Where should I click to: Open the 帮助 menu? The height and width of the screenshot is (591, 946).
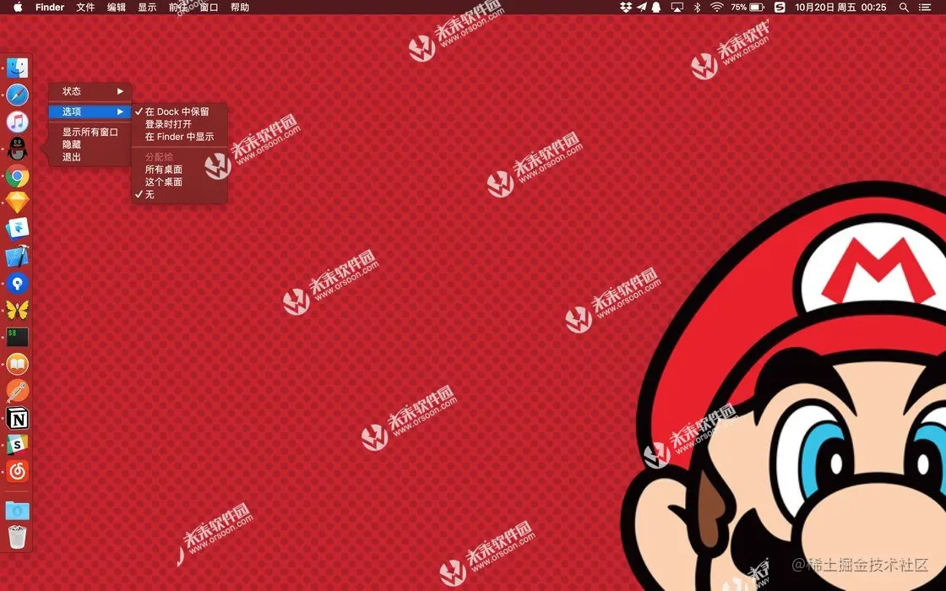(240, 8)
